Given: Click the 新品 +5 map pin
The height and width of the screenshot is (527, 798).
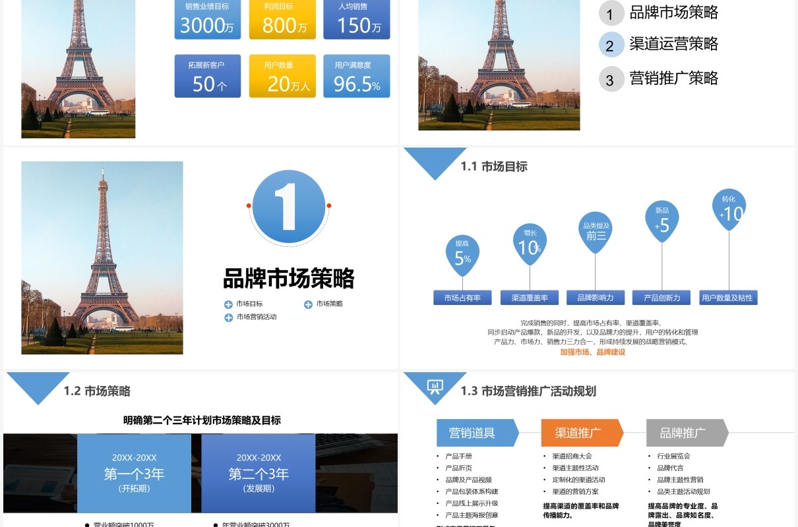Looking at the screenshot, I should click(x=662, y=221).
